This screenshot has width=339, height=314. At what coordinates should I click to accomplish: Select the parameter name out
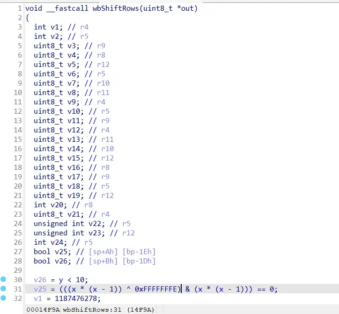pyautogui.click(x=187, y=8)
